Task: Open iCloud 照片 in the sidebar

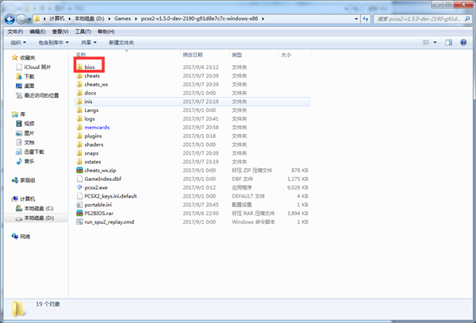Action: click(x=33, y=67)
